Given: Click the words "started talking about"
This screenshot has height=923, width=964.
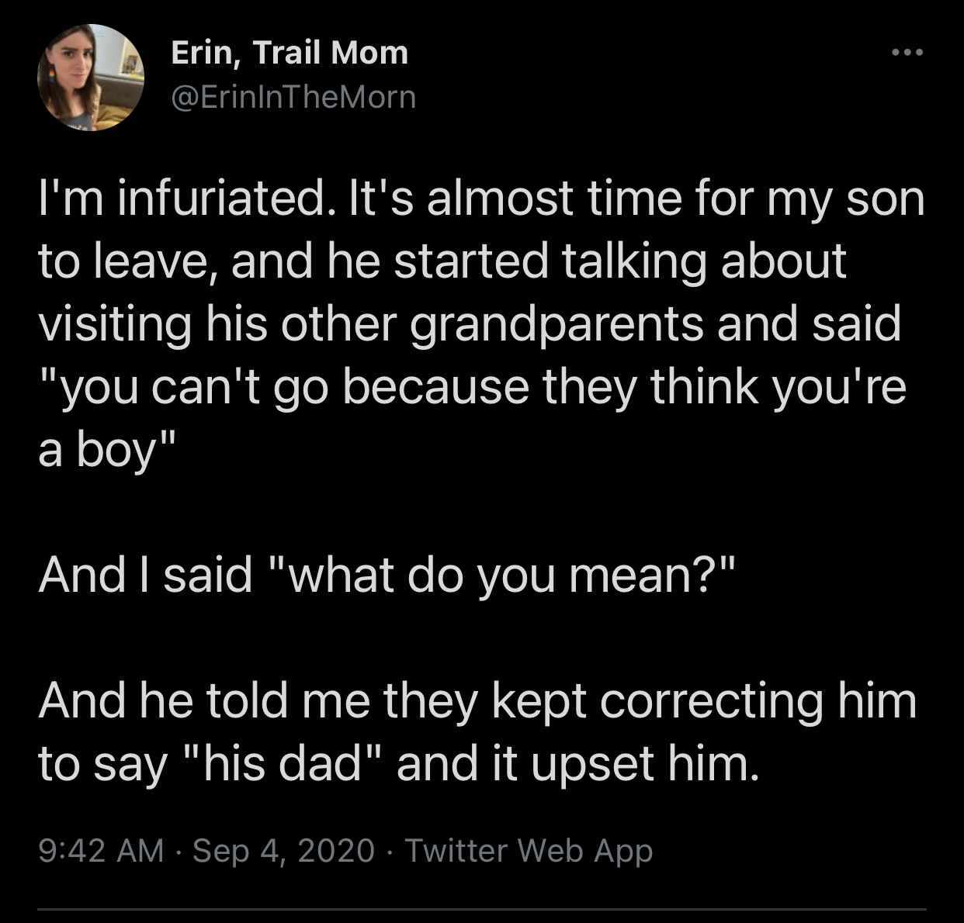Looking at the screenshot, I should pos(619,261).
